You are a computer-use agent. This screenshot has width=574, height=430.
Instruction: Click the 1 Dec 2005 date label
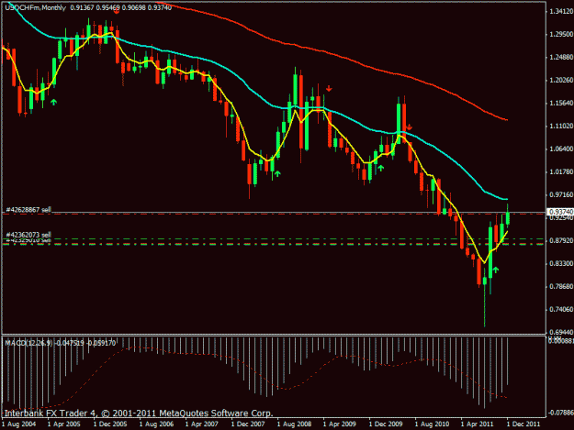110,424
